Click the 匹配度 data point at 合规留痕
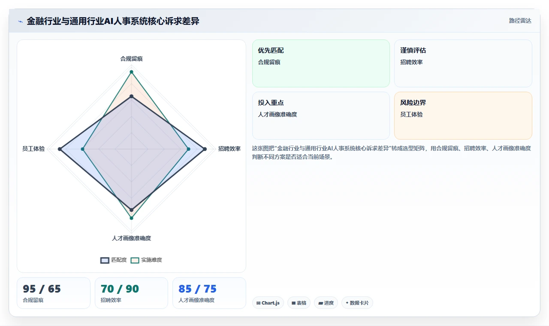This screenshot has width=549, height=326. coord(132,96)
